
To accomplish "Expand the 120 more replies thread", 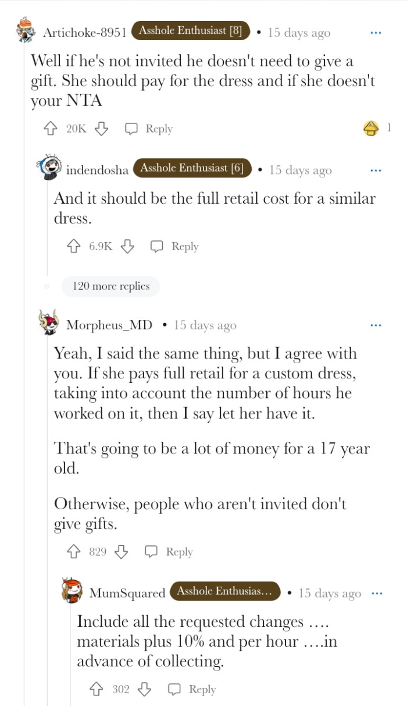I will (110, 286).
